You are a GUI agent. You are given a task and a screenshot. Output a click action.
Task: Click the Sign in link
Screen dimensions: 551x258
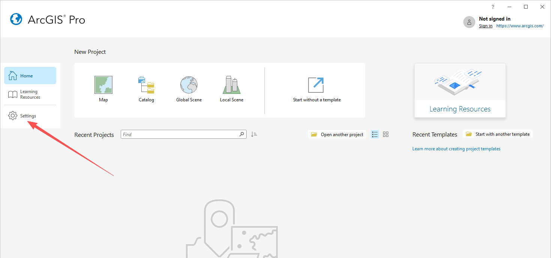click(x=485, y=26)
